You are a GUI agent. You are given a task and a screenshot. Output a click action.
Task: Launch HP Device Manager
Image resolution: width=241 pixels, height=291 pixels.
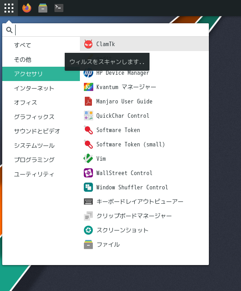tap(144, 73)
